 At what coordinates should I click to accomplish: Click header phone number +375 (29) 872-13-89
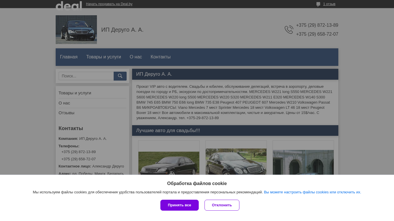pos(317,25)
